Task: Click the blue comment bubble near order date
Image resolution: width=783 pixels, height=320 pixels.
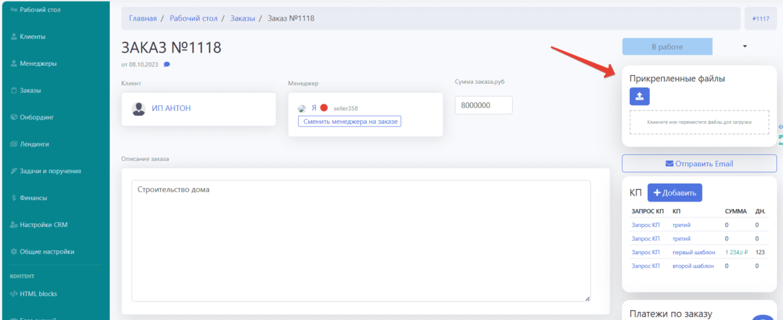Action: pyautogui.click(x=166, y=65)
